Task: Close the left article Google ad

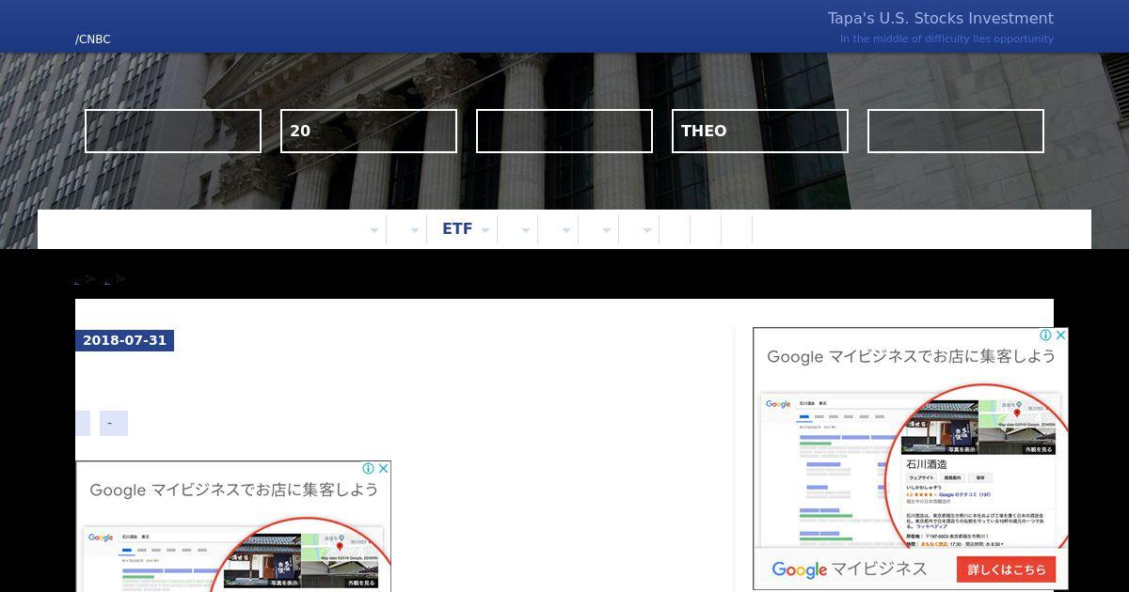Action: (383, 469)
